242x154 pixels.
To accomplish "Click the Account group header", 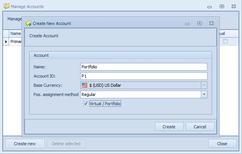I will pos(121,55).
